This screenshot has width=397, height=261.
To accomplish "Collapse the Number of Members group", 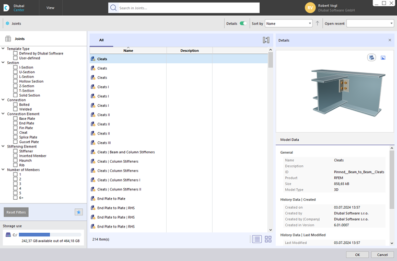I will pos(3,169).
